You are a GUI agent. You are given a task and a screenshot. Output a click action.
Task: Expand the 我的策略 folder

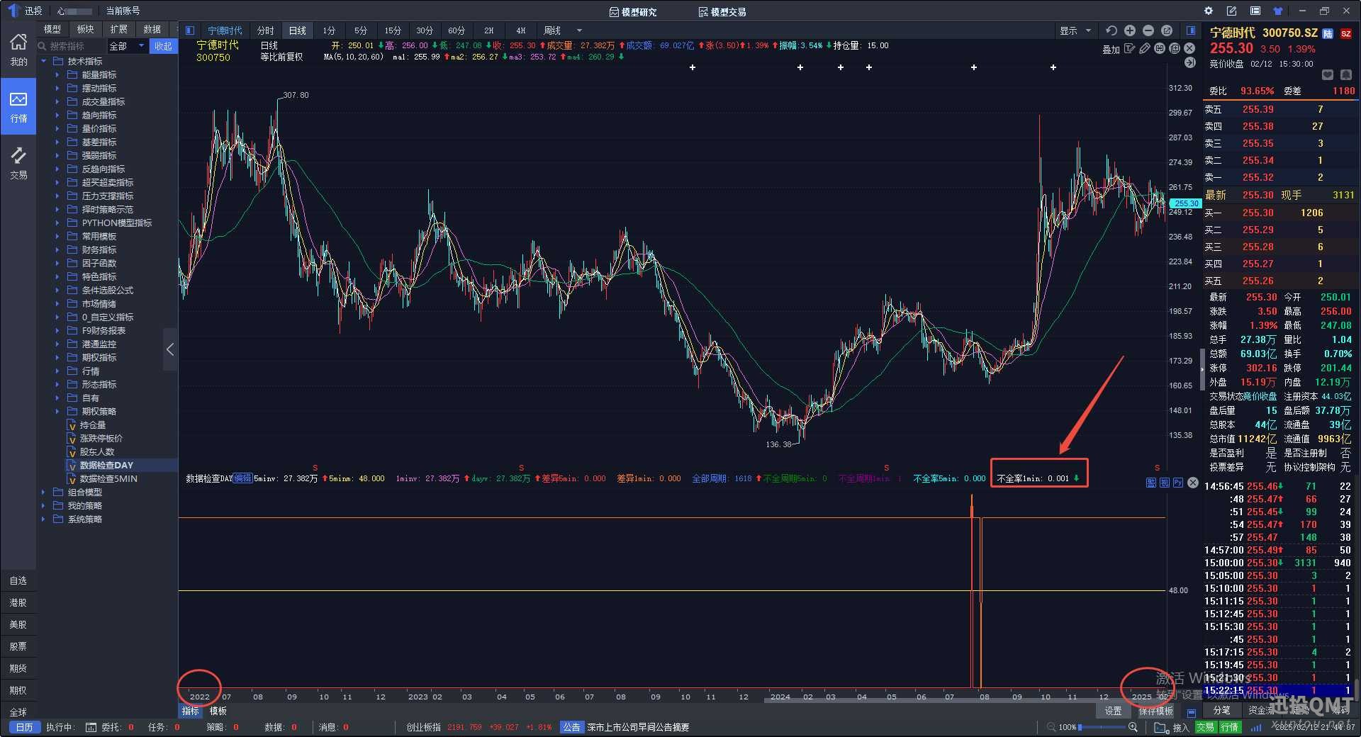tap(44, 505)
